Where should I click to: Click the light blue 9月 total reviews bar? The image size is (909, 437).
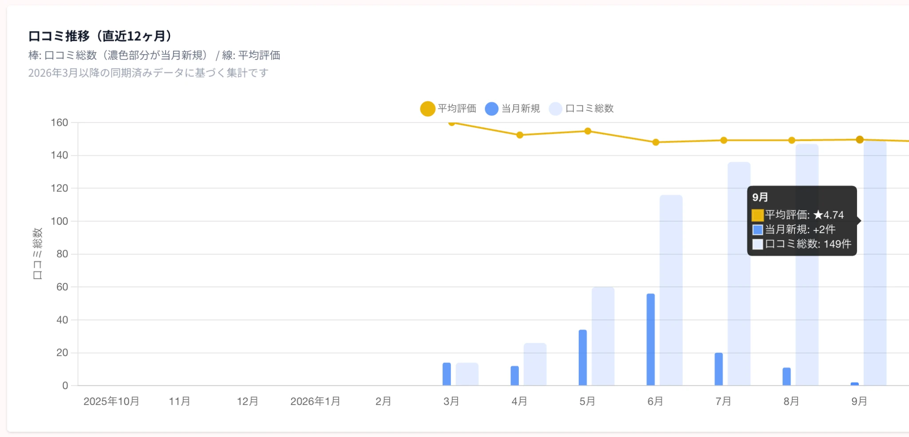pos(875,263)
